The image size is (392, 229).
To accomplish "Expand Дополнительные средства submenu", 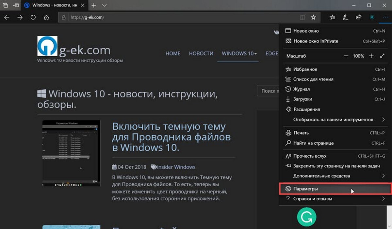I will [335, 176].
